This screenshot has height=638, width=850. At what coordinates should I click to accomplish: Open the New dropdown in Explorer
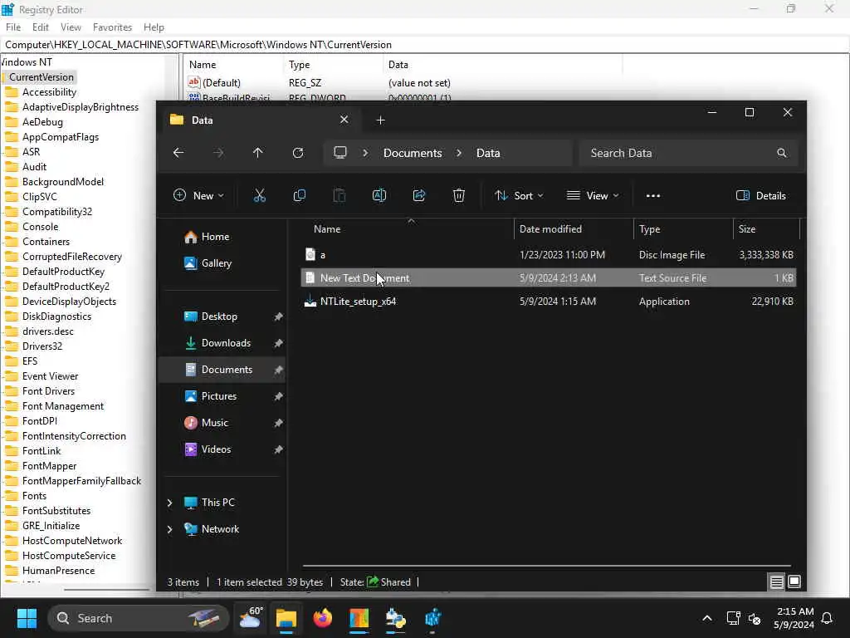[198, 196]
